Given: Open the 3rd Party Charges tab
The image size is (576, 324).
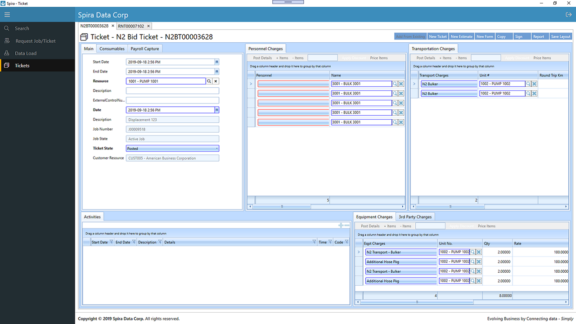Looking at the screenshot, I should pos(415,216).
